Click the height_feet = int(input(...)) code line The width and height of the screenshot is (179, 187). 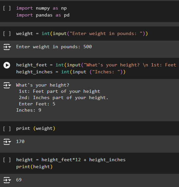[x=96, y=65]
